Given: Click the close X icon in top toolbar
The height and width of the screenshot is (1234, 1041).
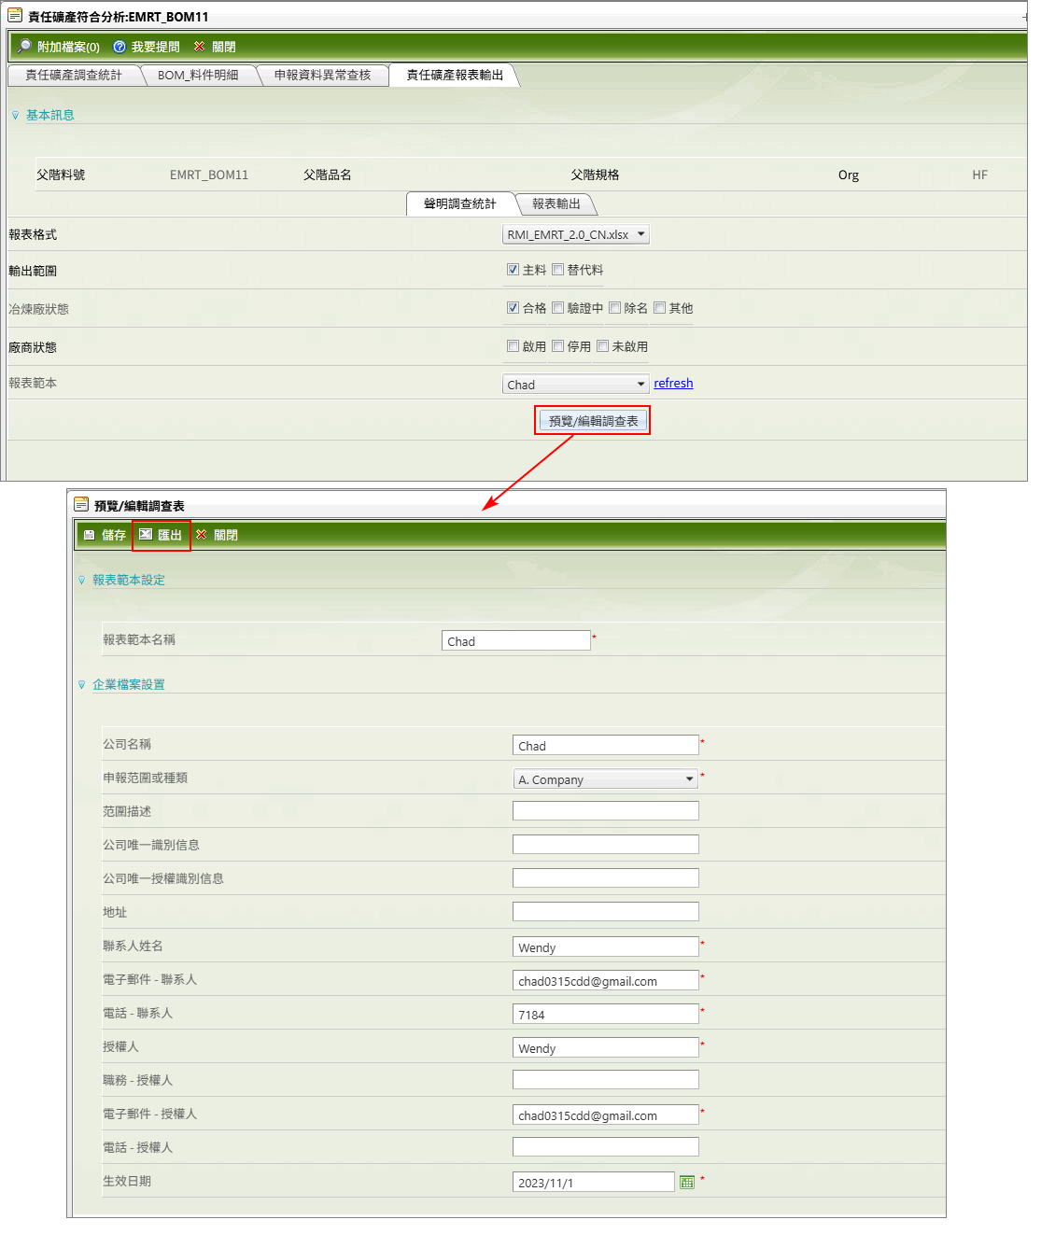Looking at the screenshot, I should point(199,47).
